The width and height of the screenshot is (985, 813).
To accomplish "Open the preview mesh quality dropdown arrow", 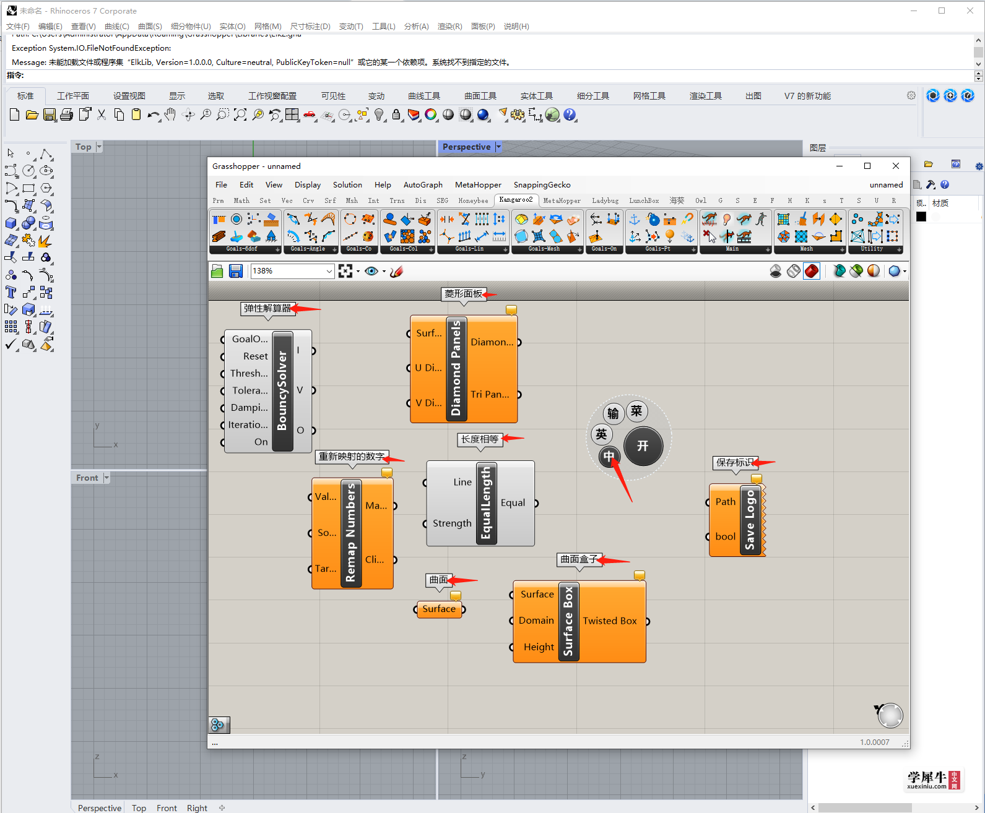I will click(905, 271).
